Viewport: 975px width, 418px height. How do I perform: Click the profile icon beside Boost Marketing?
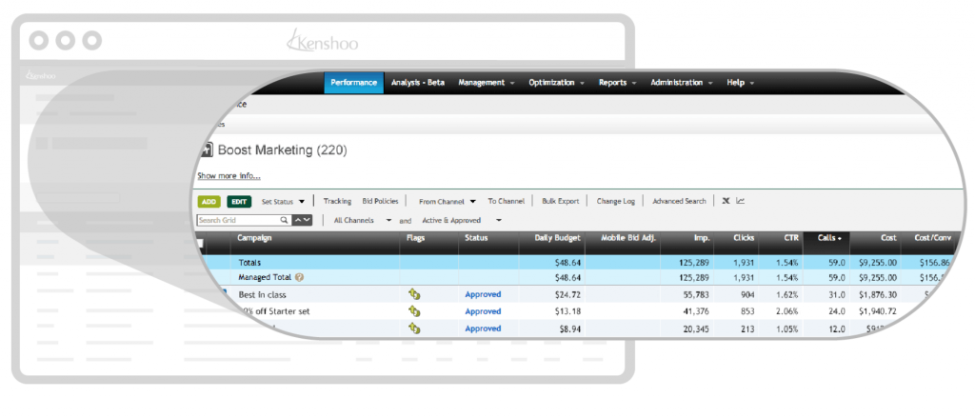pyautogui.click(x=206, y=149)
